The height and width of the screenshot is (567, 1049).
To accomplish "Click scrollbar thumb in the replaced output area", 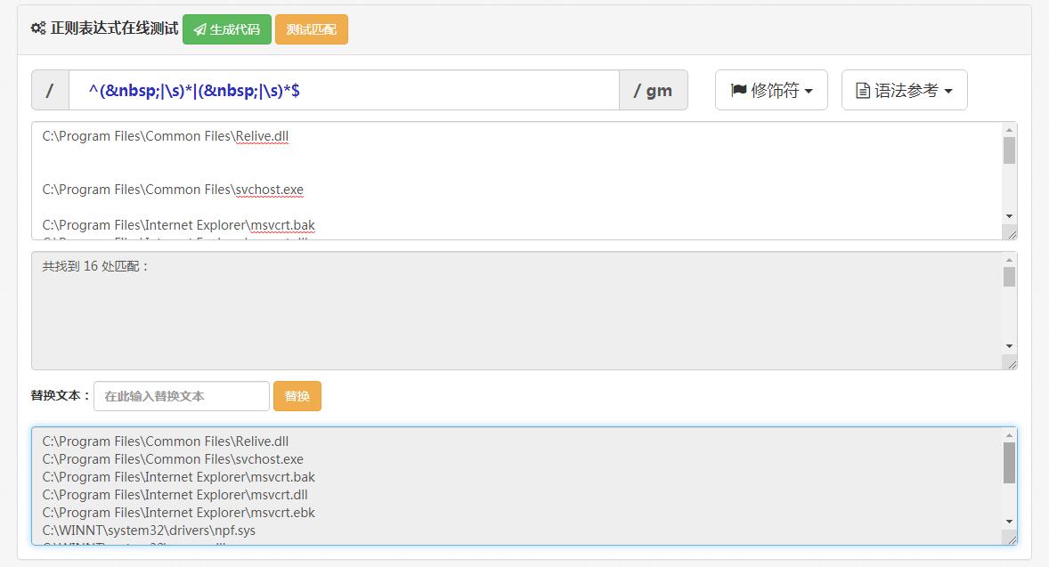I will (1009, 463).
